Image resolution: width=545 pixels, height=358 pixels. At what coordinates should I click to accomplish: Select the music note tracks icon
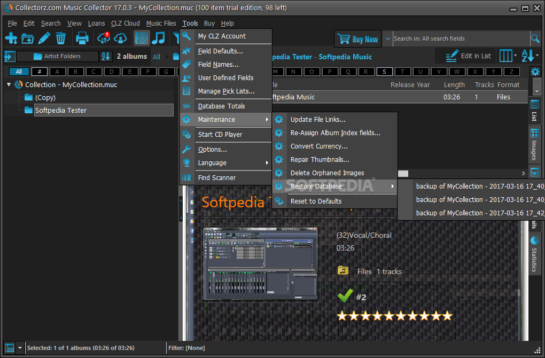click(159, 38)
